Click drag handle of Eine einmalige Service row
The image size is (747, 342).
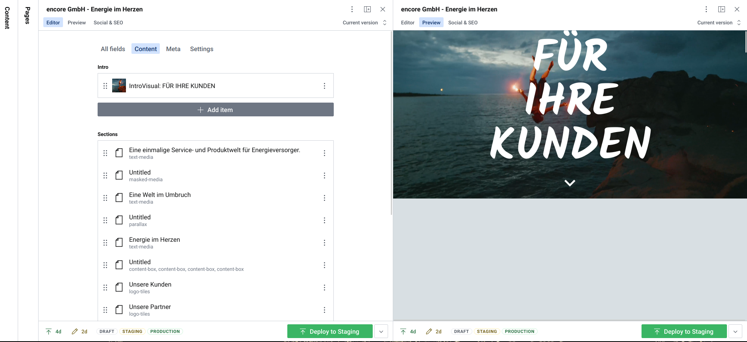105,153
